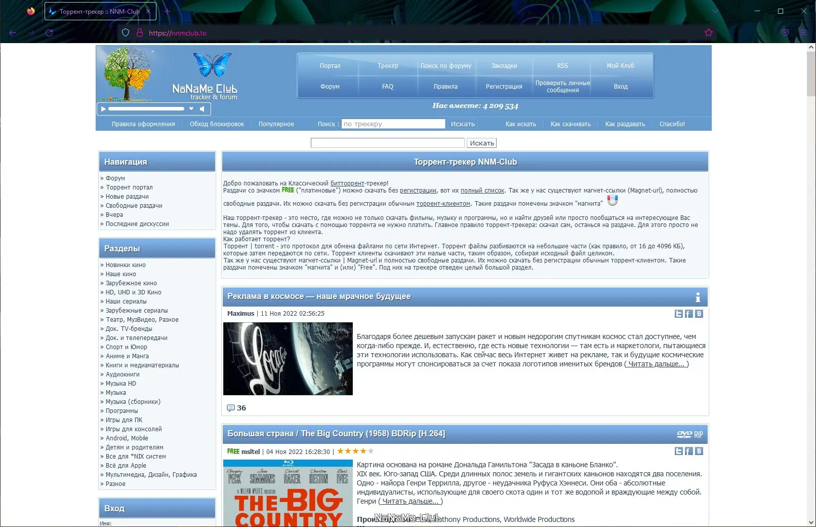Click the star rating of Big Country
Image resolution: width=816 pixels, height=527 pixels.
tap(355, 451)
